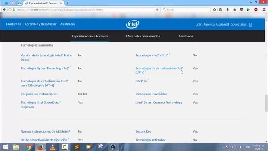Open the Nuevas instrucciones de AES Intel link
This screenshot has height=151, width=268.
(x=45, y=131)
